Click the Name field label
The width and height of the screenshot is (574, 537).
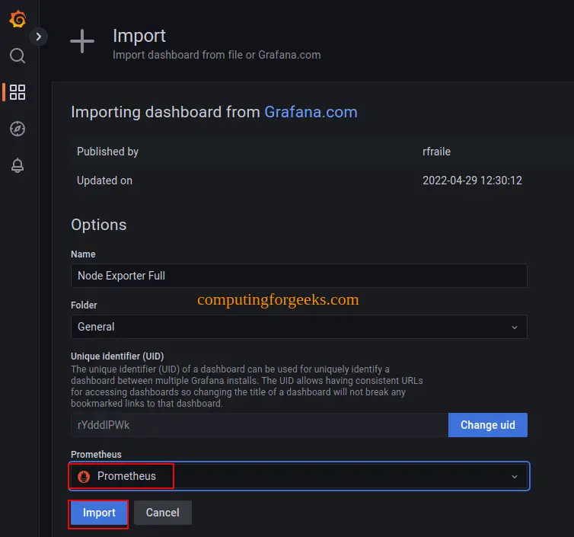point(83,254)
